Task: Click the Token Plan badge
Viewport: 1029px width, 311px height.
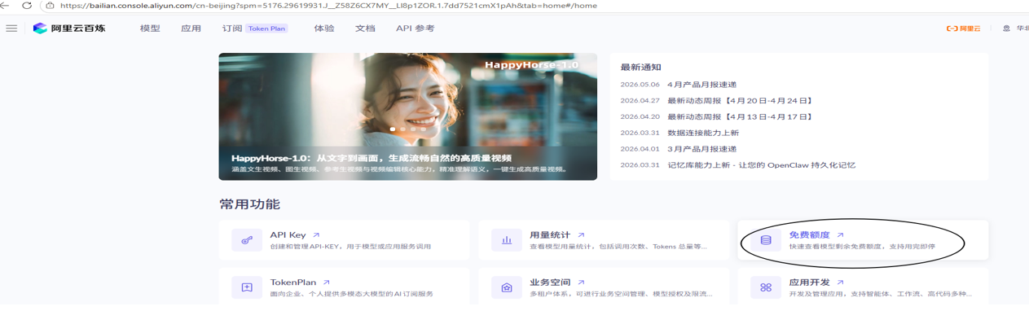Action: [267, 28]
